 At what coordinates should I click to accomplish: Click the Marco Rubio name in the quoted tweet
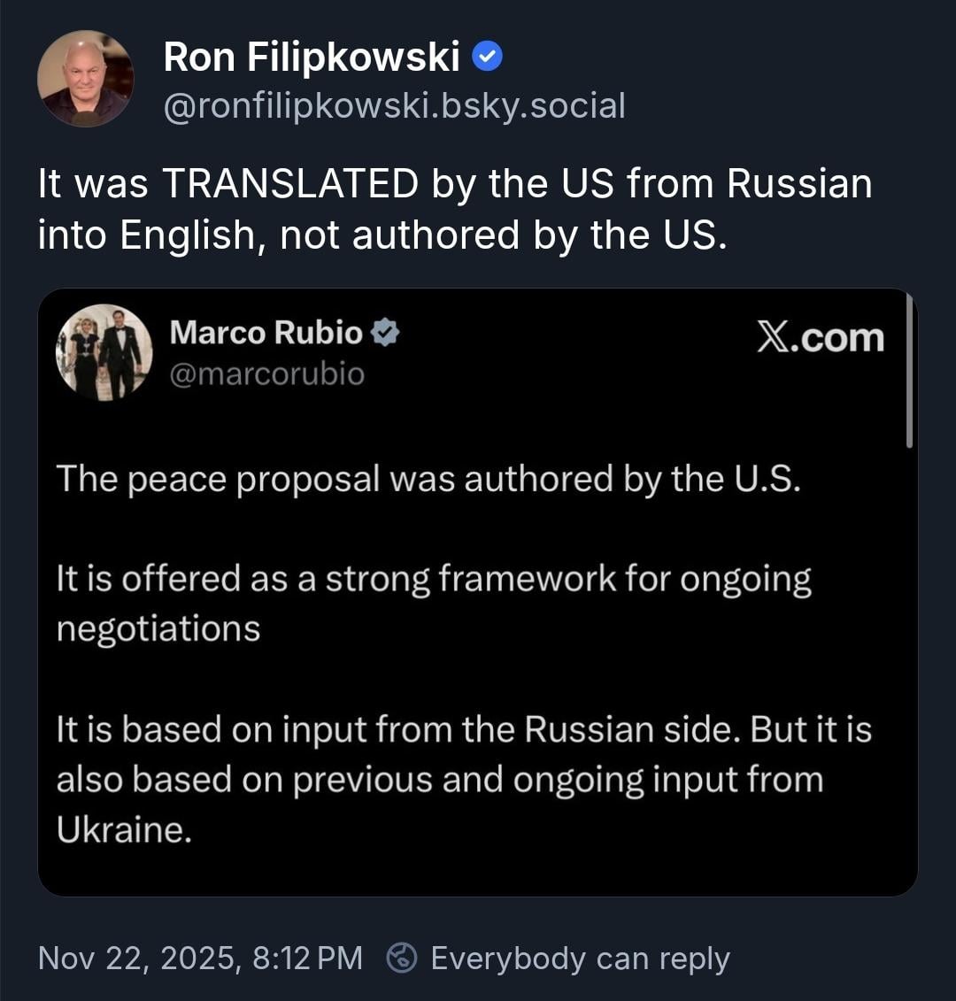point(266,333)
